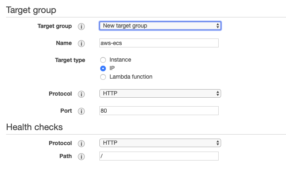Show info for the Name field
This screenshot has height=169, width=286.
point(82,43)
